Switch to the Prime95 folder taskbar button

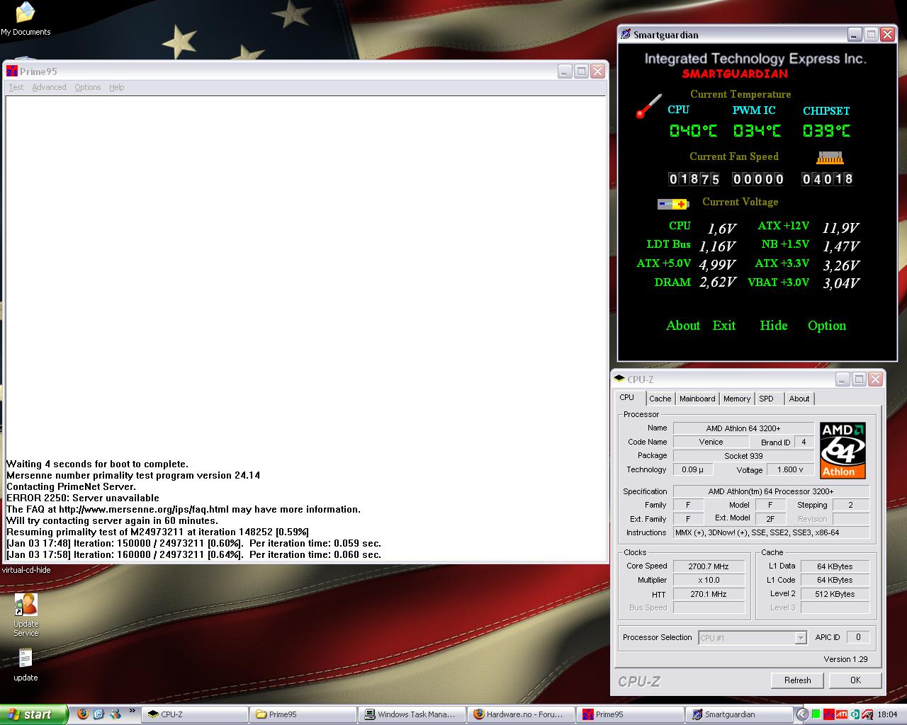click(304, 714)
